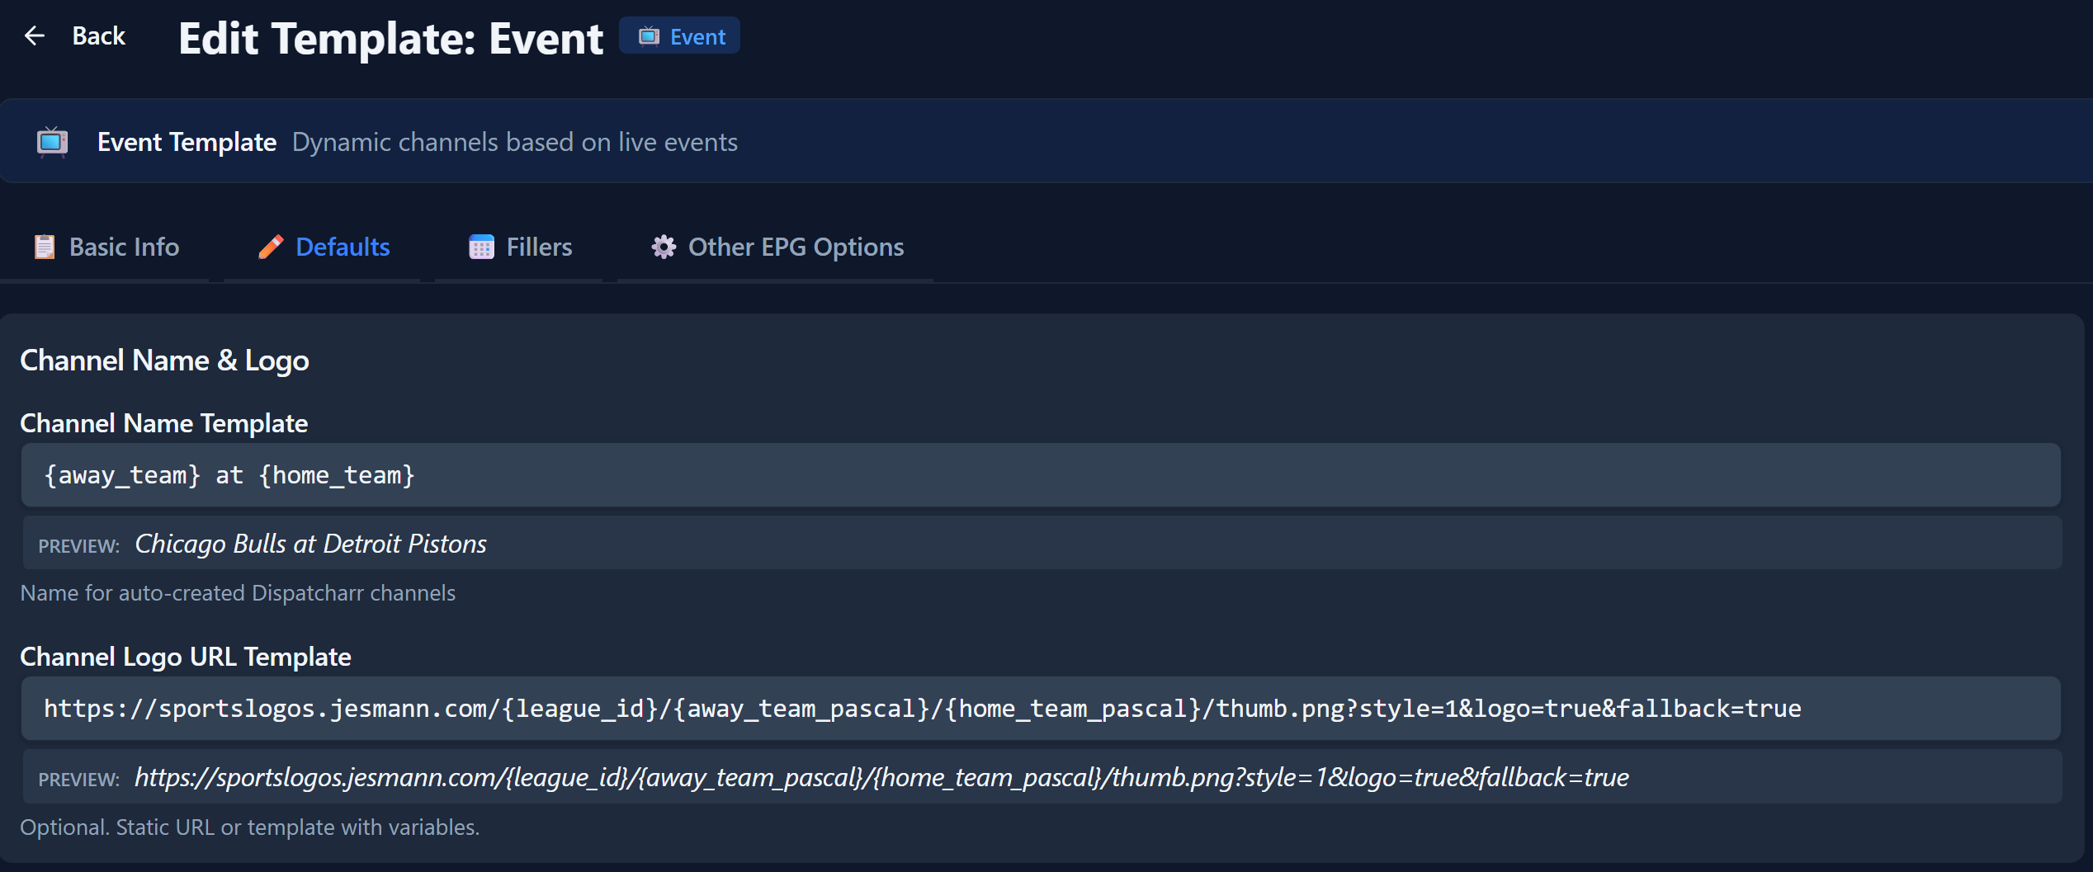Viewport: 2093px width, 872px height.
Task: Focus the Channel Logo URL Template field
Action: 1040,709
